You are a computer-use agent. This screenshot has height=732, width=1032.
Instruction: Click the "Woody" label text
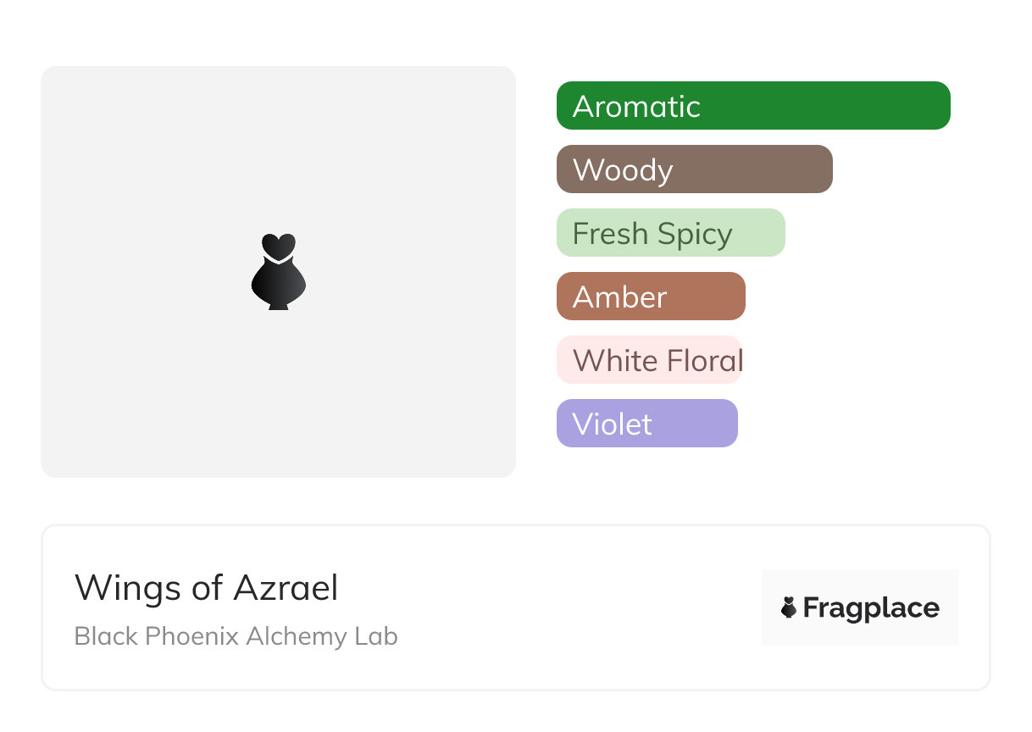pos(623,170)
